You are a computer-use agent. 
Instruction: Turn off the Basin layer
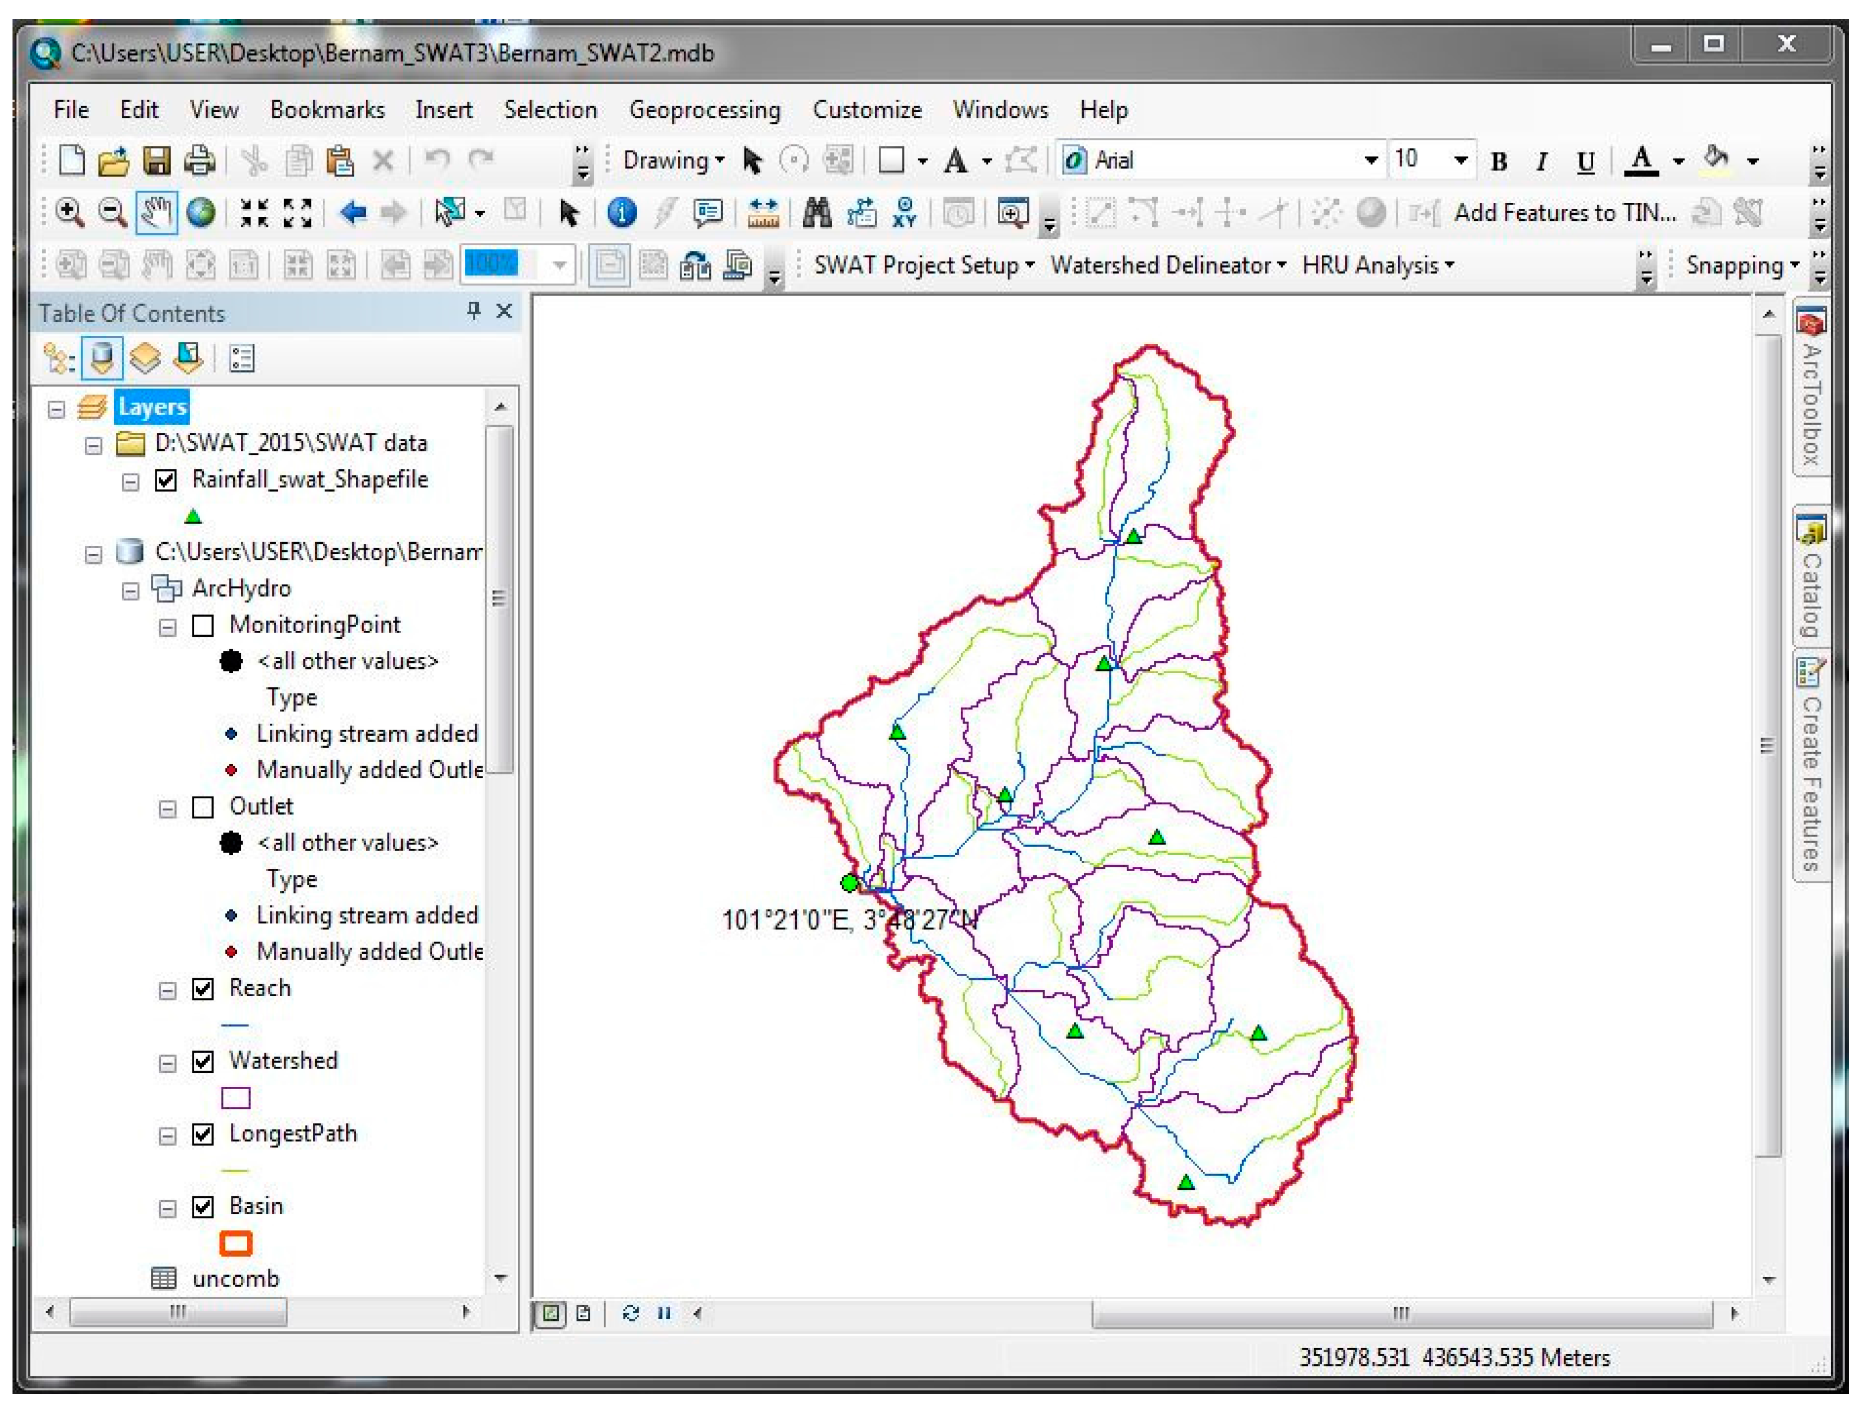[203, 1207]
